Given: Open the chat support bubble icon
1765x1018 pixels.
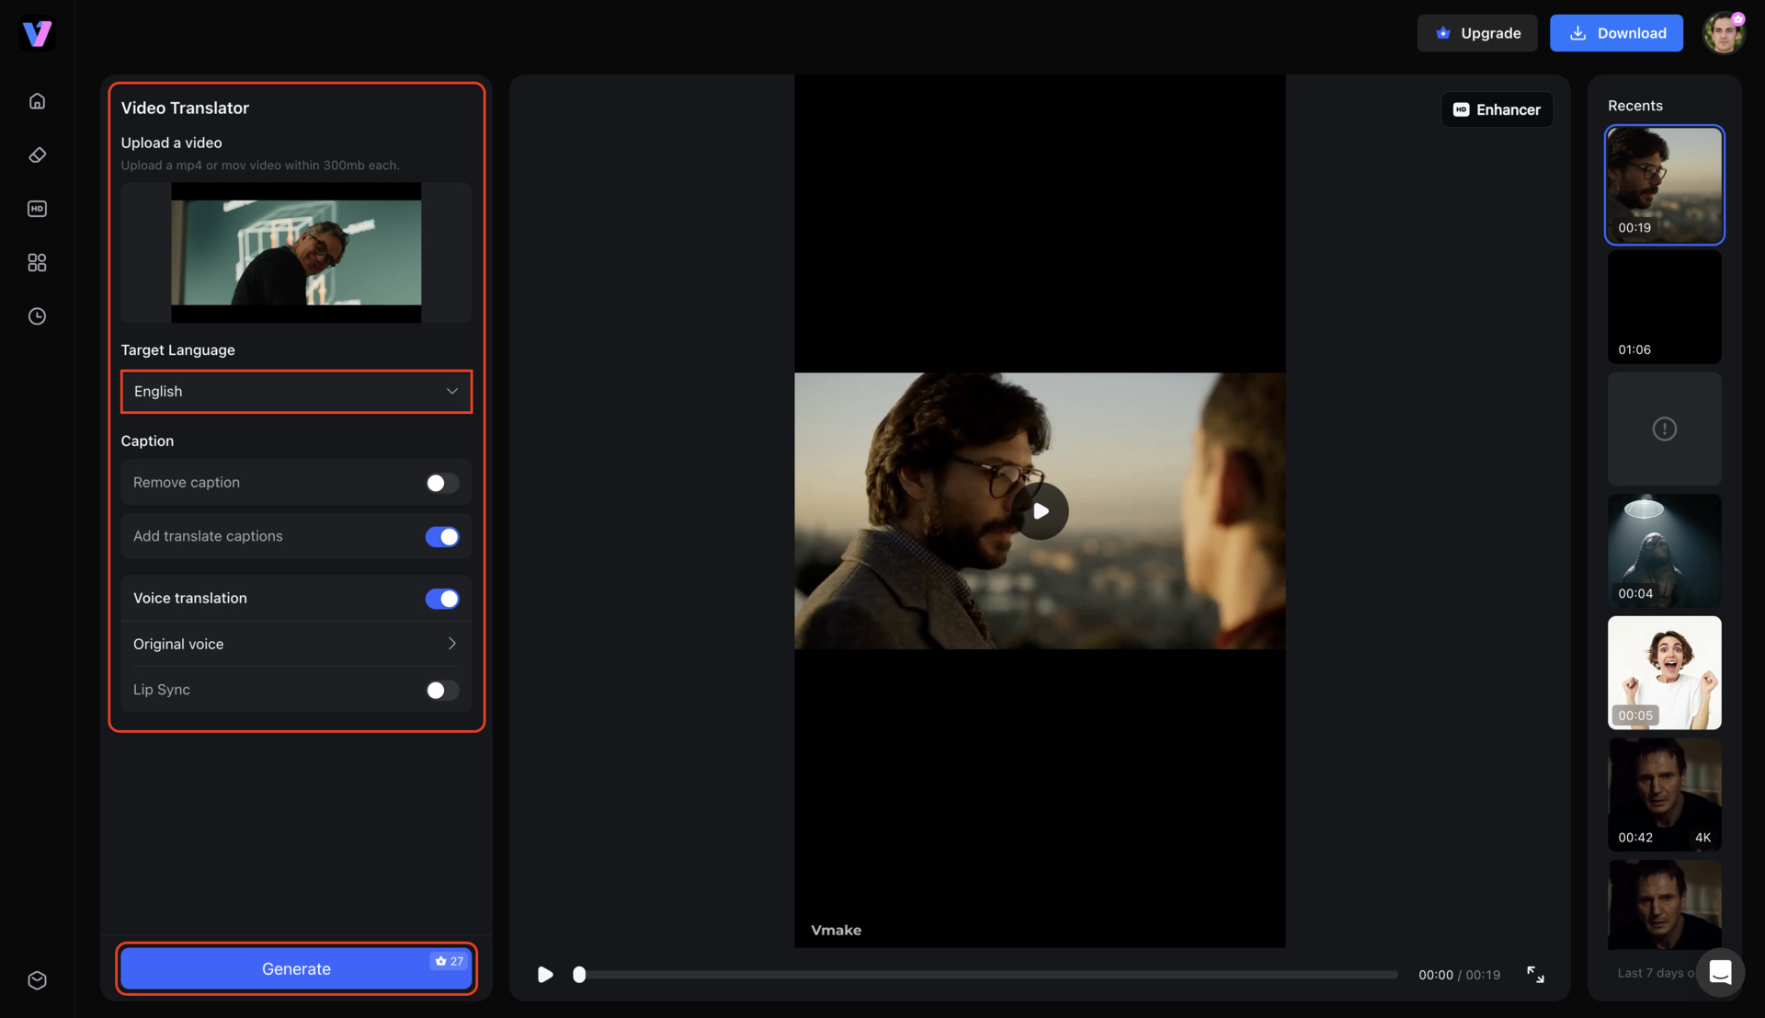Looking at the screenshot, I should pyautogui.click(x=1720, y=972).
